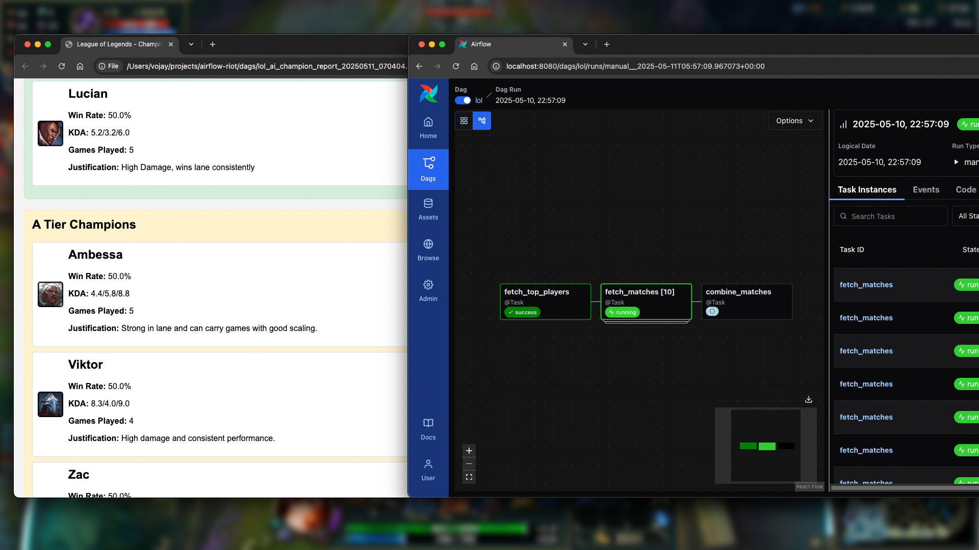
Task: Select the running fetch_matches task node
Action: (646, 301)
